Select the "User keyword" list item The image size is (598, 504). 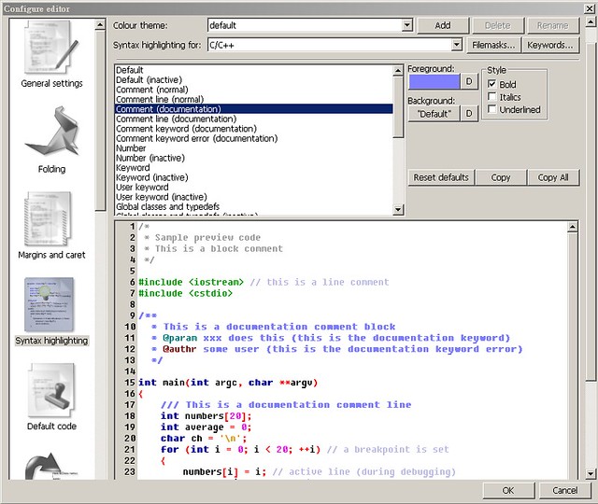[253, 187]
